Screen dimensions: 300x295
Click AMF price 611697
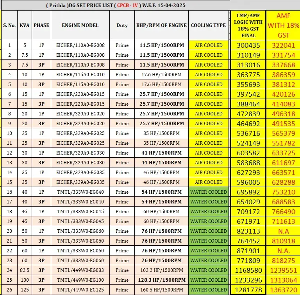(x=283, y=162)
